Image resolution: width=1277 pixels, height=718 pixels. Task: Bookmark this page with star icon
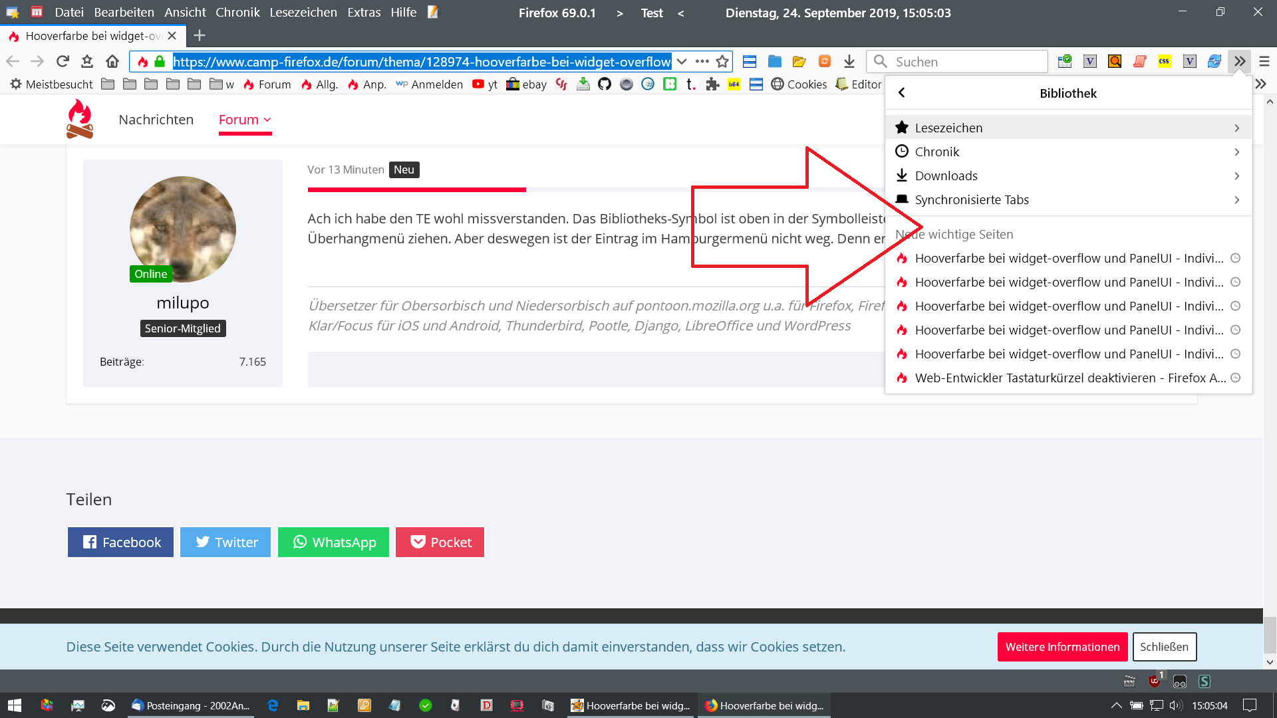[722, 62]
